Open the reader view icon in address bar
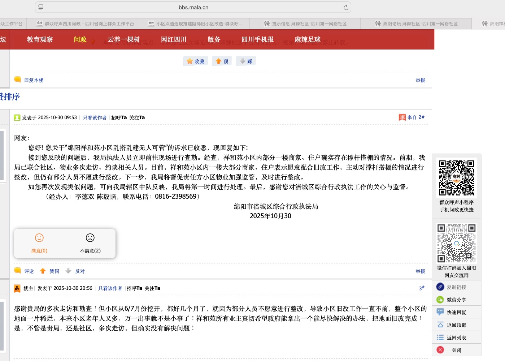Image resolution: width=505 pixels, height=361 pixels. (x=41, y=7)
